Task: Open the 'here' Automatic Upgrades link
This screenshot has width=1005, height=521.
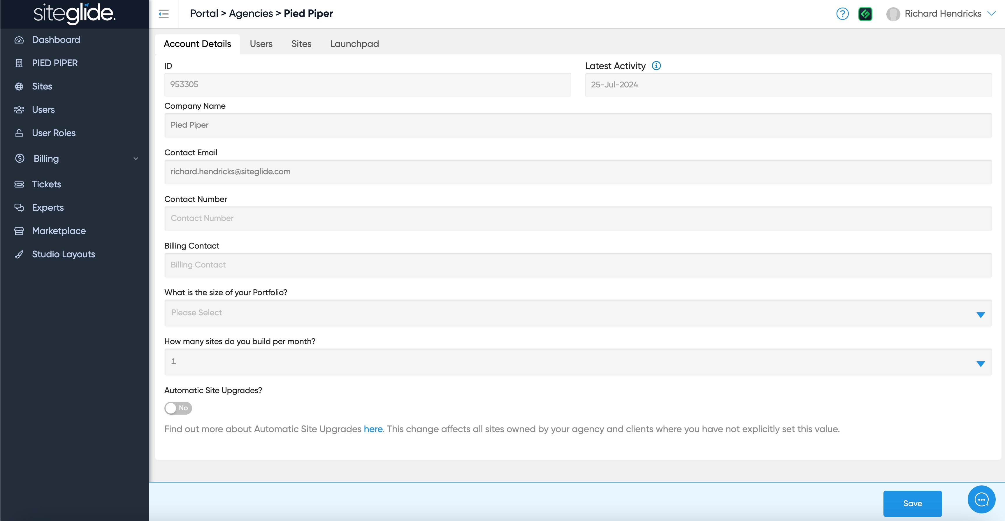Action: coord(373,429)
